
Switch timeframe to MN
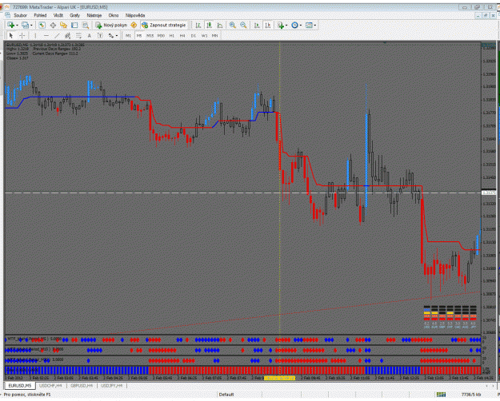[215, 36]
